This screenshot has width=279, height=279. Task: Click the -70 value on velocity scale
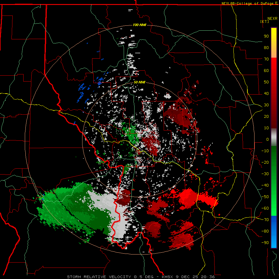(x=265, y=220)
